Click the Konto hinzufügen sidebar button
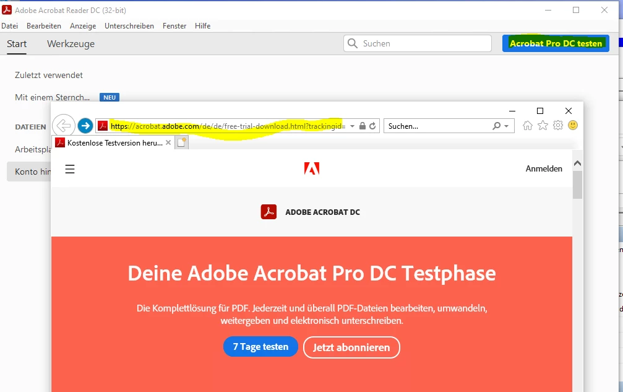 (29, 172)
